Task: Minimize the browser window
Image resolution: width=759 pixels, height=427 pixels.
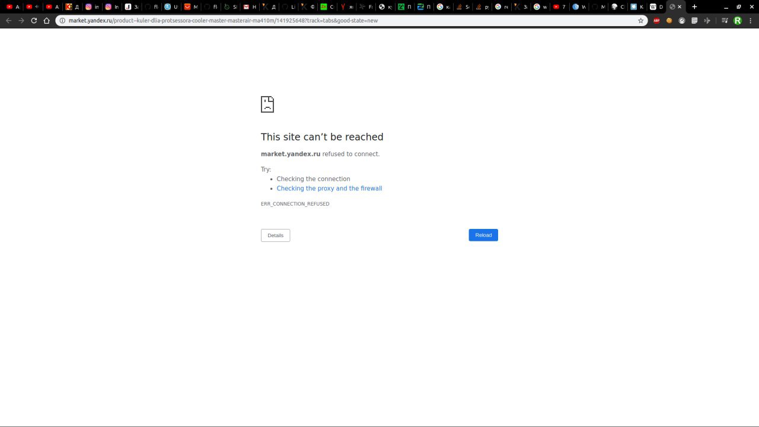Action: [726, 7]
